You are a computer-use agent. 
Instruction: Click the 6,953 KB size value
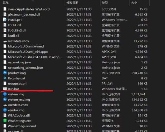(x=141, y=14)
